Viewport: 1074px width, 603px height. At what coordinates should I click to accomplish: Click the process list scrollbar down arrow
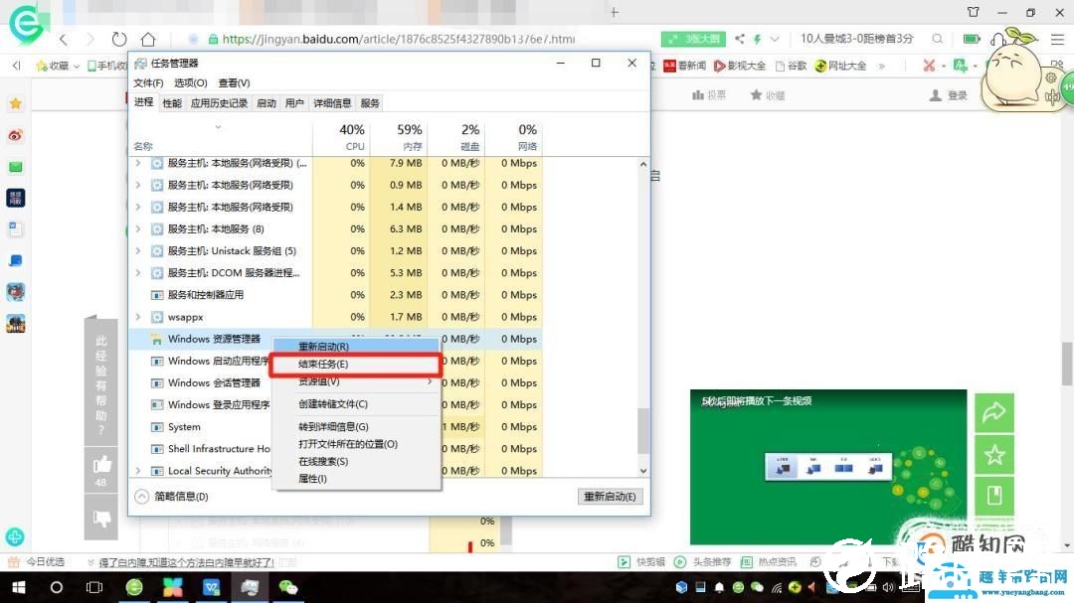pos(643,471)
